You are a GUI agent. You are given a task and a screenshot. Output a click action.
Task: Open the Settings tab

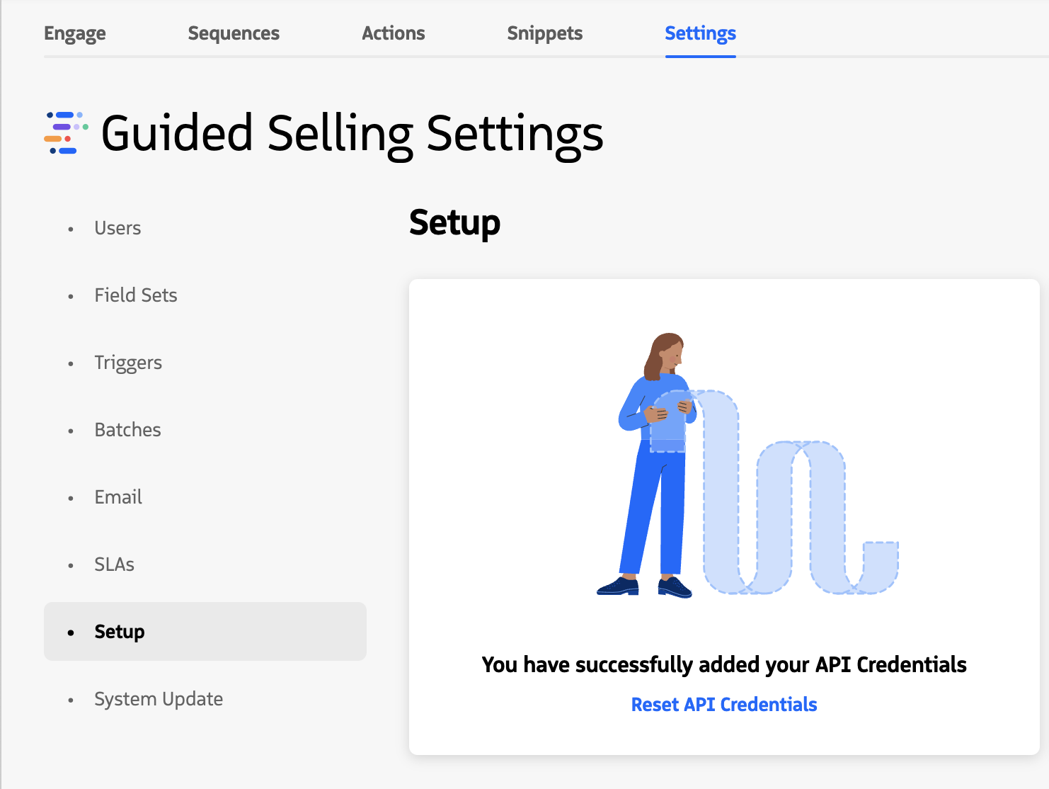click(699, 33)
